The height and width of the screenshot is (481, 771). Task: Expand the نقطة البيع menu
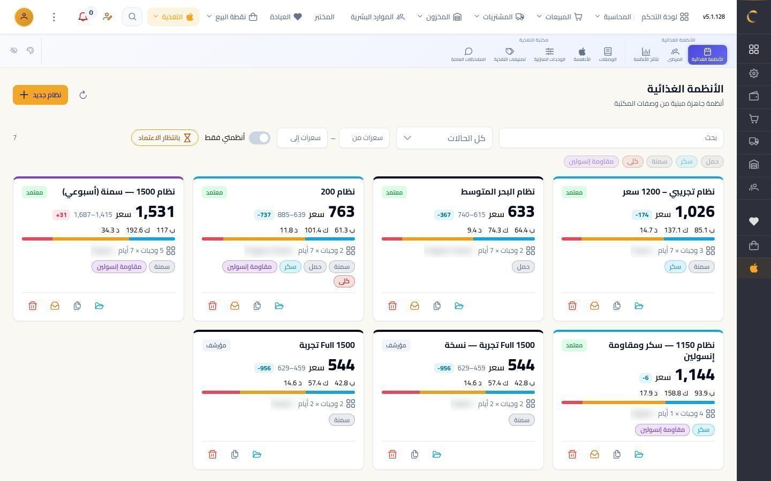point(232,17)
